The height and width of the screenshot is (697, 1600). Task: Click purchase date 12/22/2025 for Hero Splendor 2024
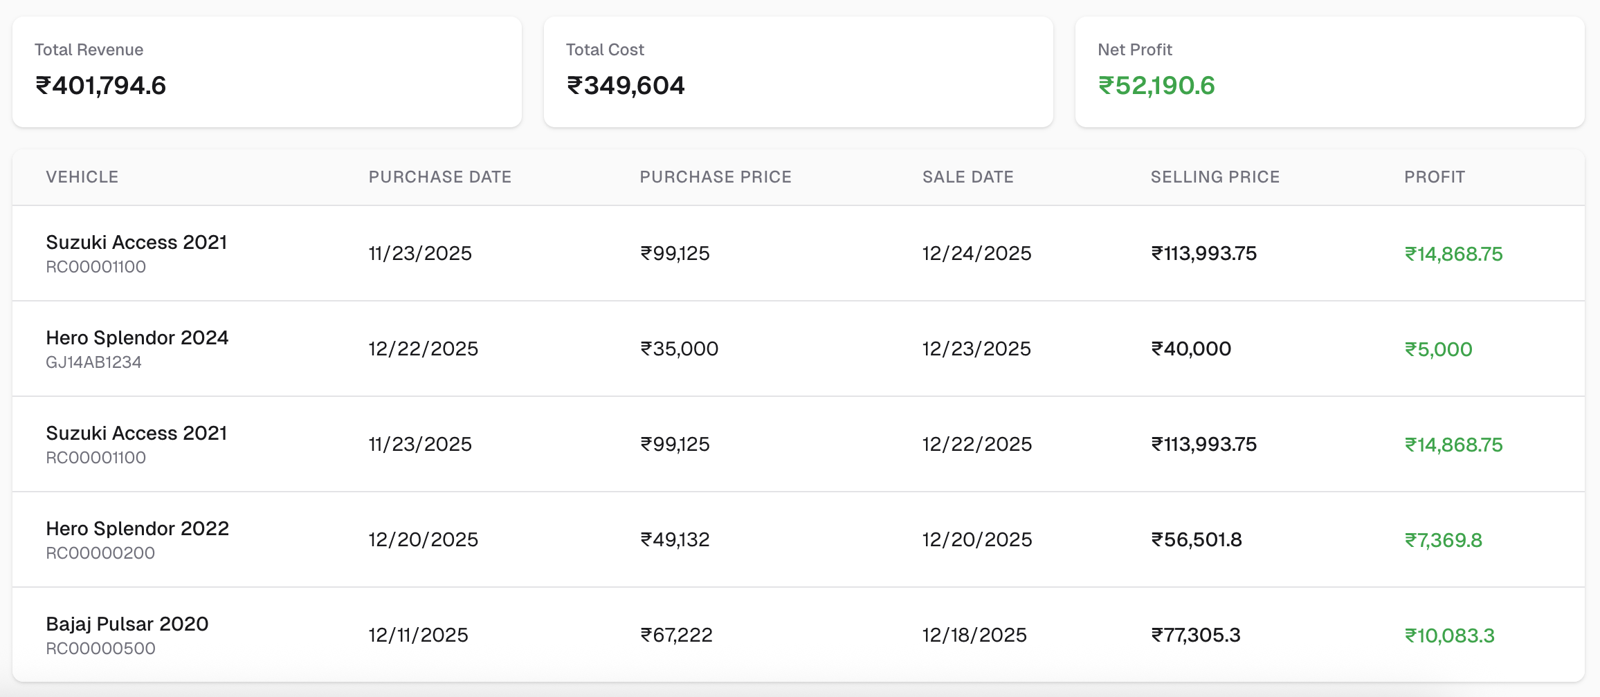coord(423,348)
